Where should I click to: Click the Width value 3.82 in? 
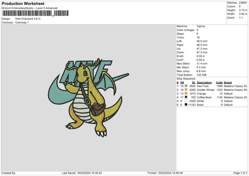coord(243,14)
